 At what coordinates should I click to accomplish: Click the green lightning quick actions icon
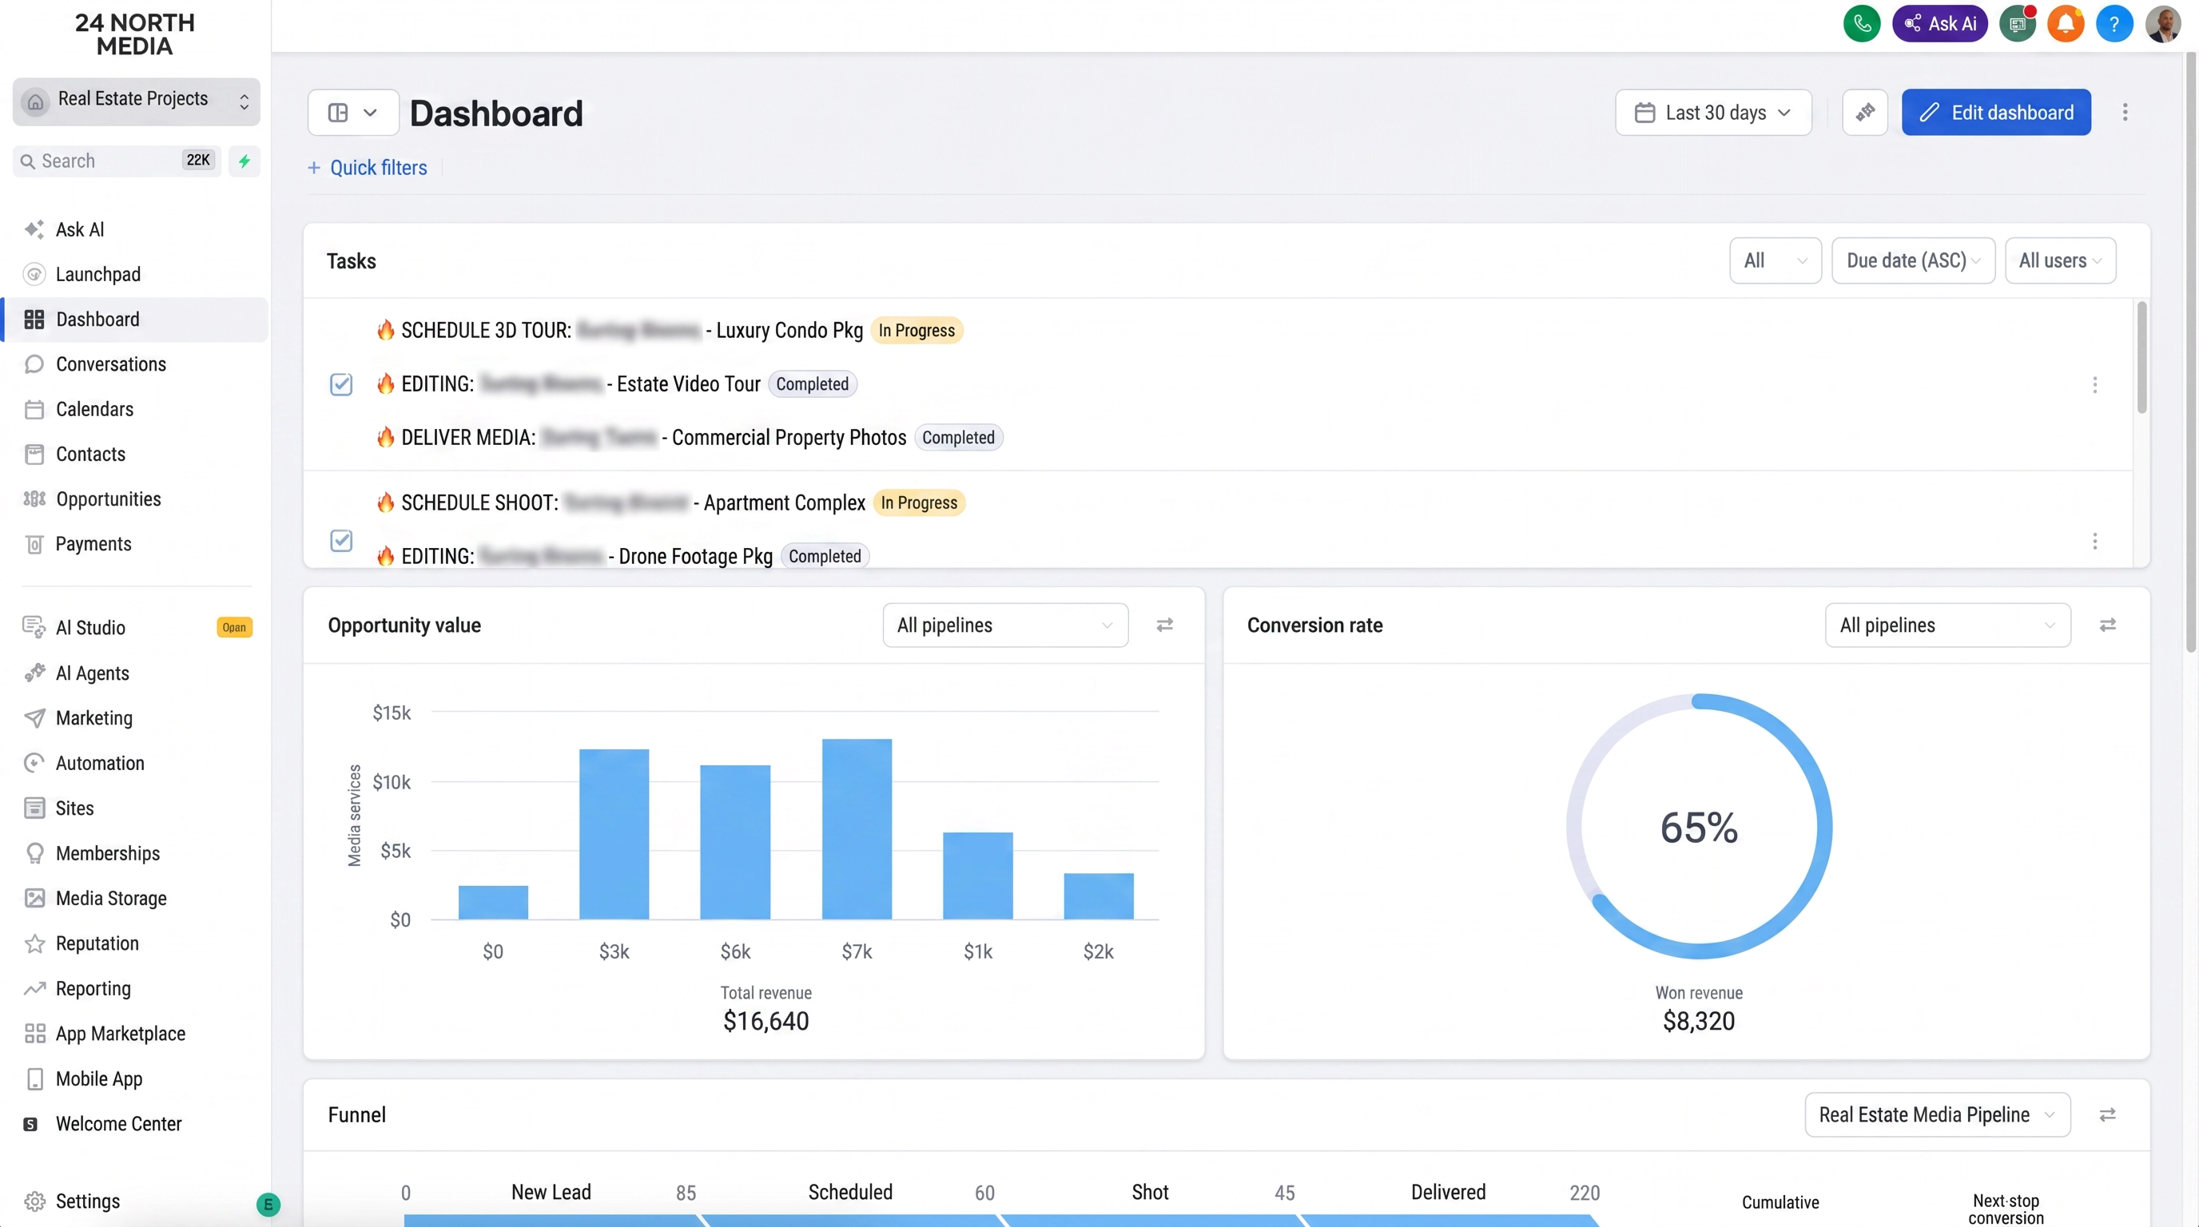tap(245, 161)
